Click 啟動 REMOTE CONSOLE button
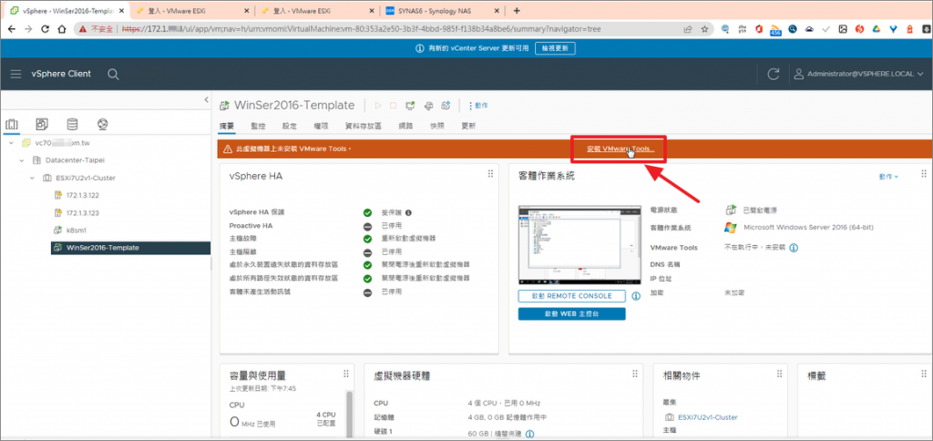The width and height of the screenshot is (933, 441). 572,296
